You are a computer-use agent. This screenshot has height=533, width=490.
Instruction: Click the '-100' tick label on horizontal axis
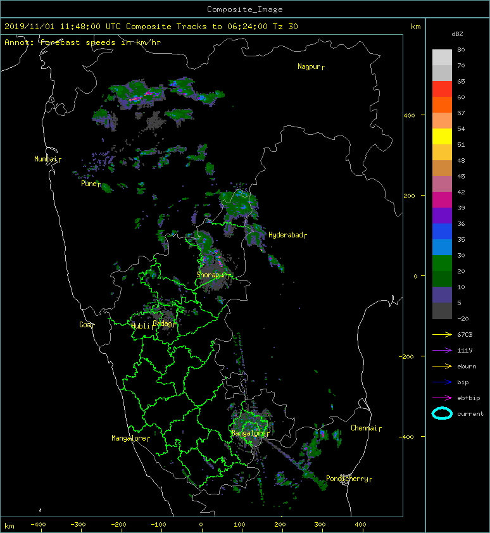(158, 525)
